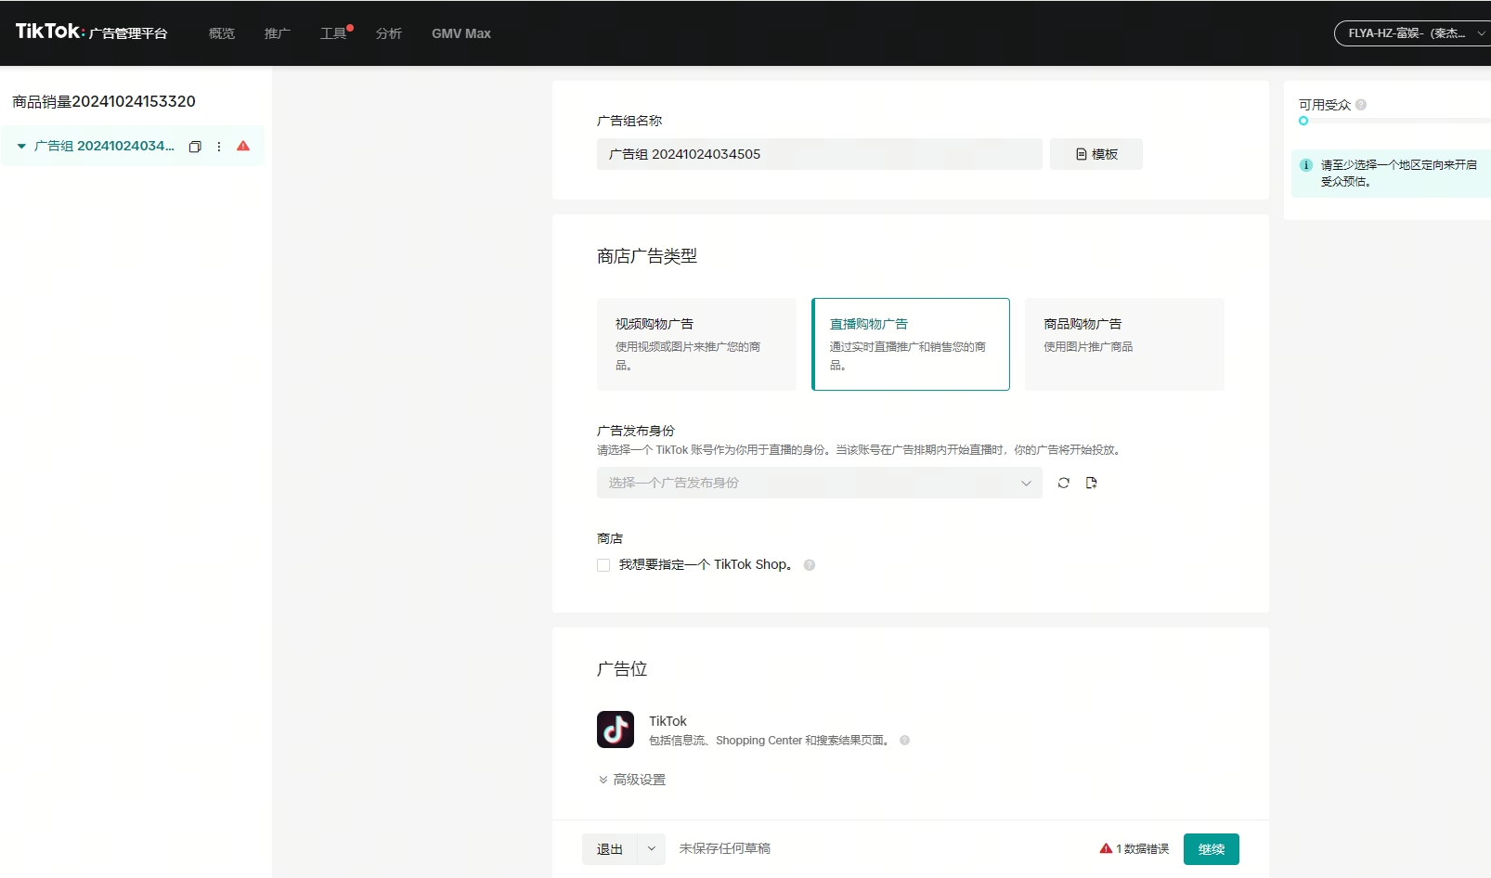Click campaign name 商品销量20241024153320

(x=104, y=101)
